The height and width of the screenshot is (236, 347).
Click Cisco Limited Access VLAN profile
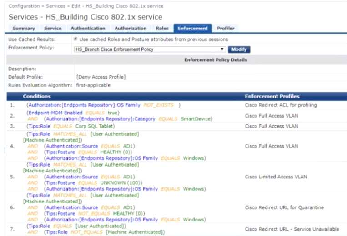click(x=276, y=177)
